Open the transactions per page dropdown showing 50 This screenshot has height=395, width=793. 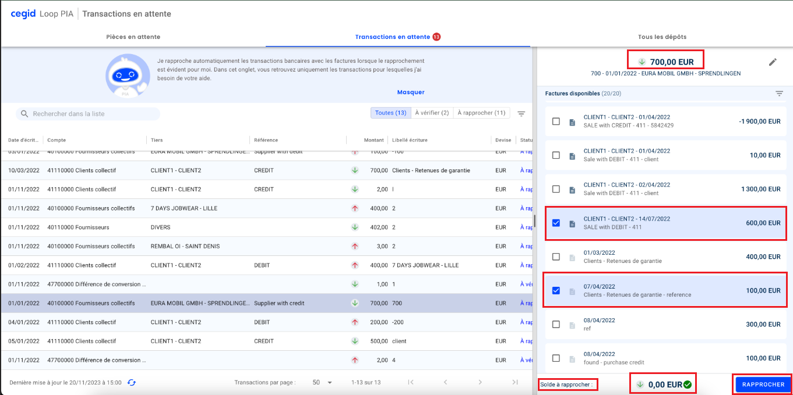322,382
